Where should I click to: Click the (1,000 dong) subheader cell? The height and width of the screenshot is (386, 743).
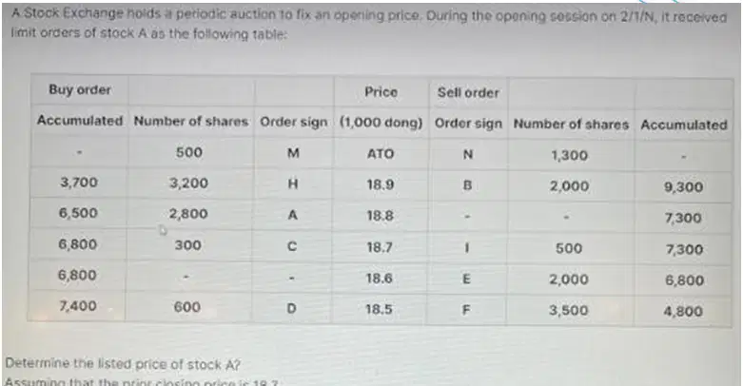381,123
